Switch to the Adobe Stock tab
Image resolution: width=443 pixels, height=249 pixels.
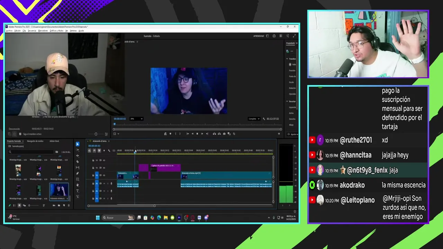pyautogui.click(x=54, y=141)
